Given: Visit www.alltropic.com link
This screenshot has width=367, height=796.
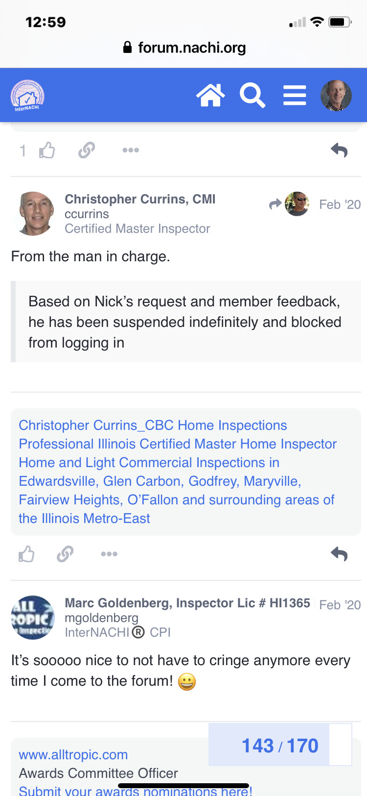Looking at the screenshot, I should pyautogui.click(x=73, y=755).
